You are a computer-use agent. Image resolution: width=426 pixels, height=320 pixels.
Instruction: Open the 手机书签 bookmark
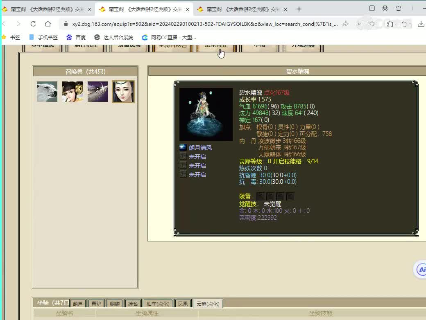tap(43, 37)
